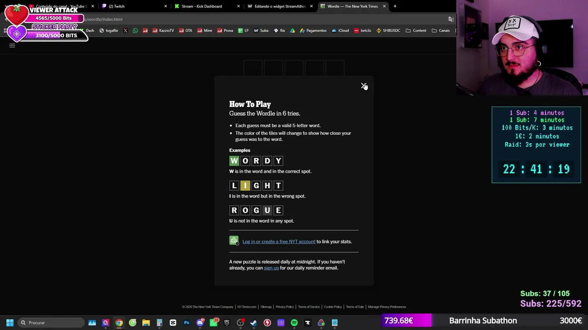Click the browser address bar URL
The image size is (588, 330).
(x=104, y=19)
